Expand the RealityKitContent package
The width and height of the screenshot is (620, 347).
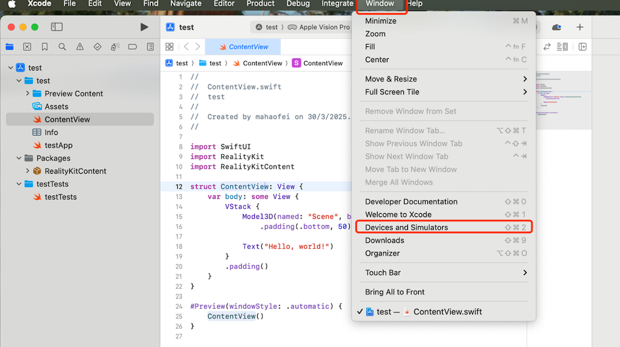(x=27, y=171)
